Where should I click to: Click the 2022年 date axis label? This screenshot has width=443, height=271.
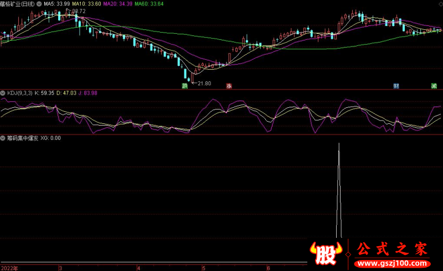9,268
